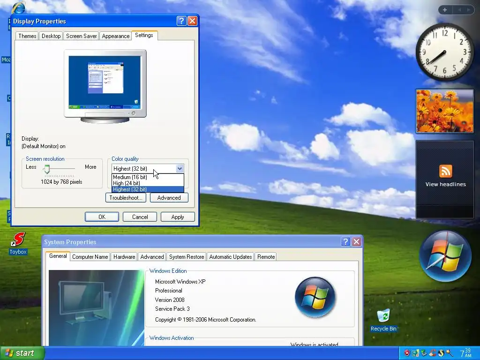Open the Remote tab
Screen dimensions: 480x360
click(266, 257)
